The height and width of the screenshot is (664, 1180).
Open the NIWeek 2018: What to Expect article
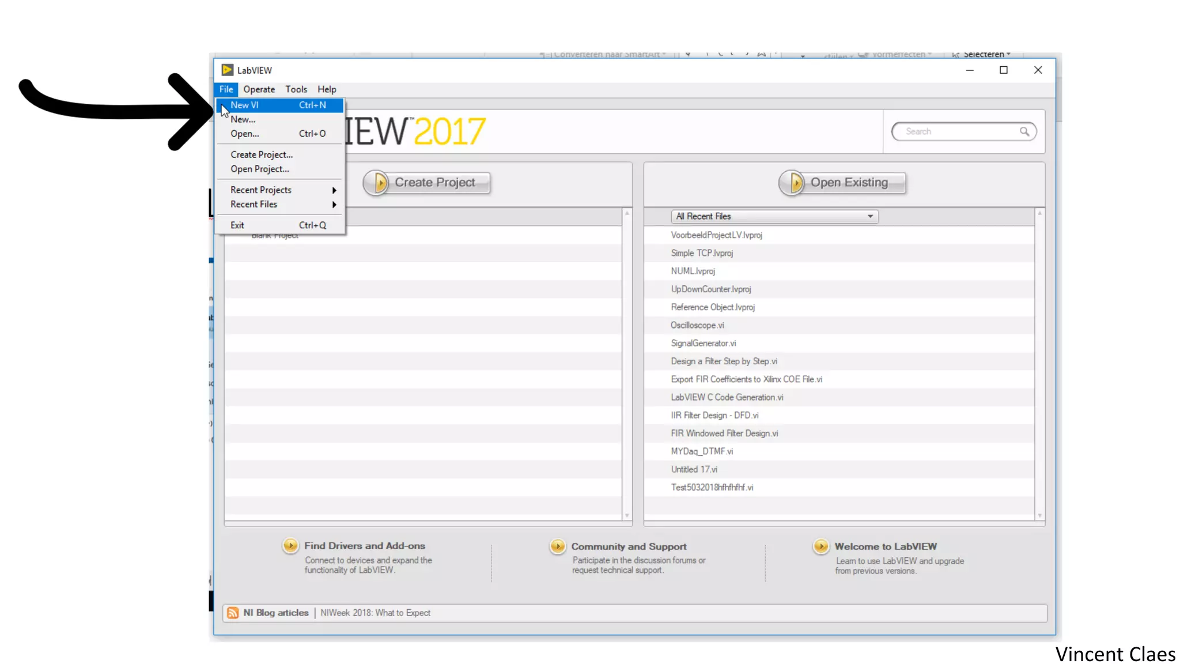coord(375,613)
